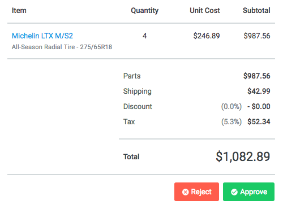Open the Michelin LTX M/S2 link
Viewport: 283px width, 209px height.
click(x=42, y=36)
